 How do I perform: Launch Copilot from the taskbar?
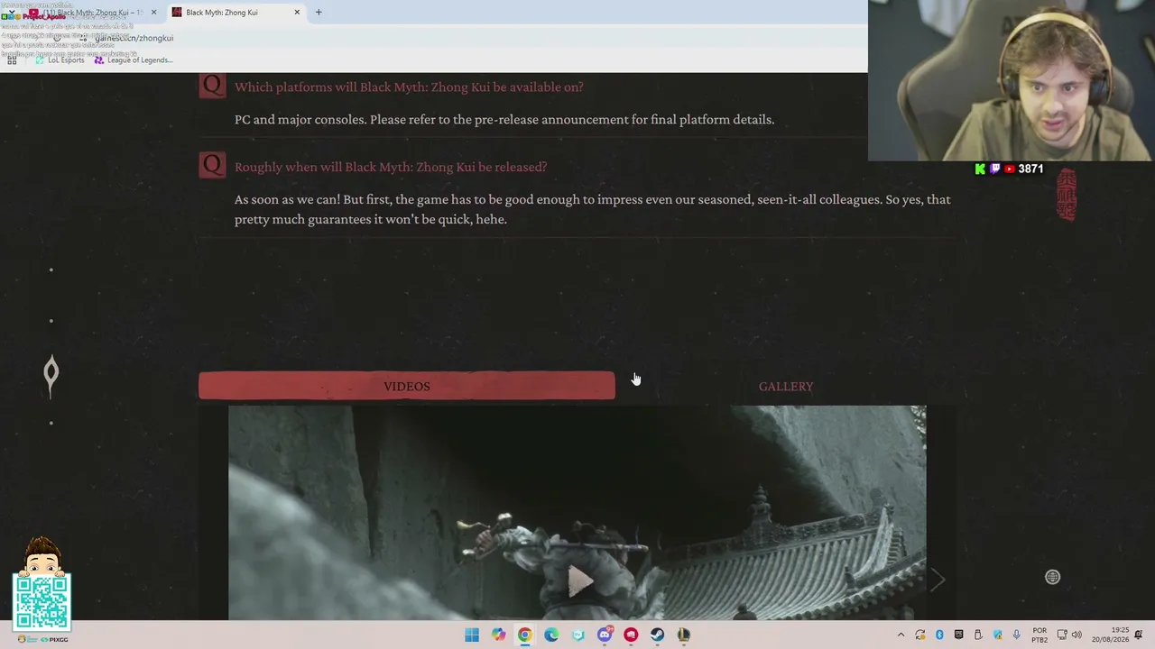point(498,635)
